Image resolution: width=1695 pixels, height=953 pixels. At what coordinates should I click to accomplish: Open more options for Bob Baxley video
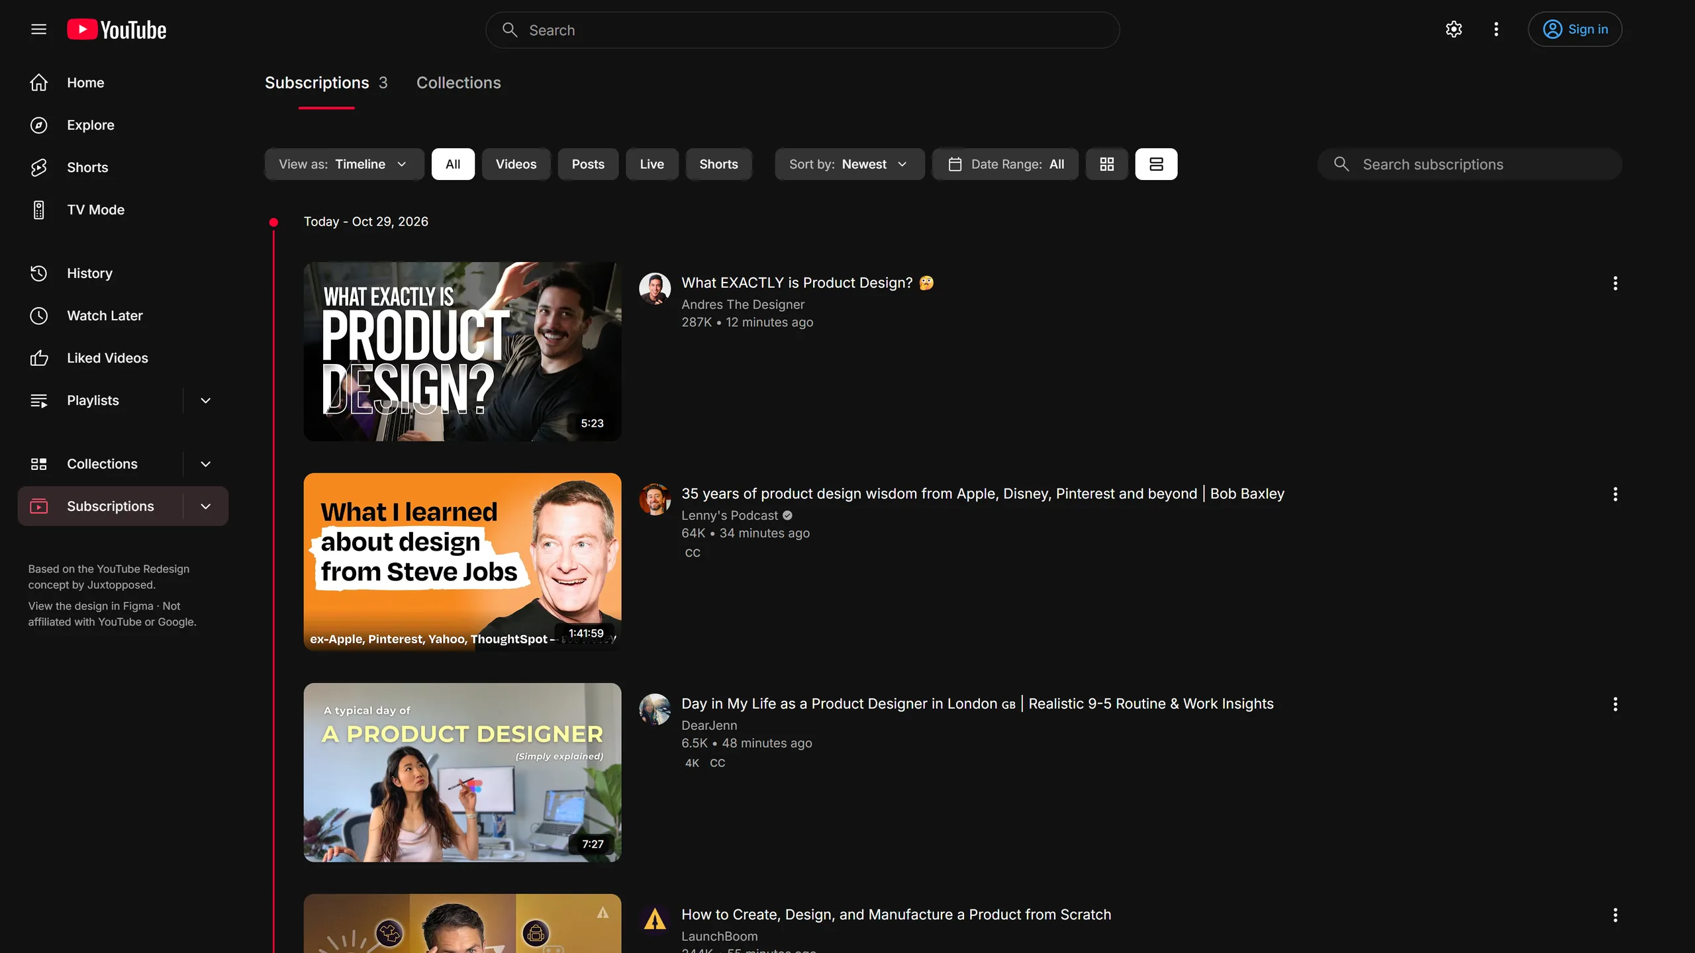pyautogui.click(x=1615, y=494)
